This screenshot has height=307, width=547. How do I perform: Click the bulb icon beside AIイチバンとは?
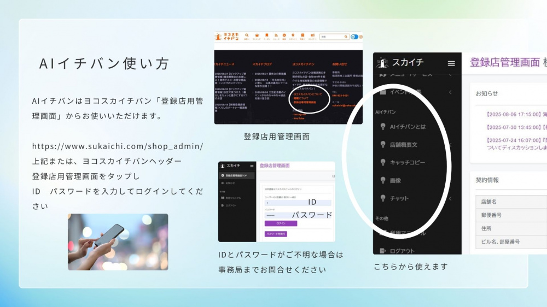point(383,126)
